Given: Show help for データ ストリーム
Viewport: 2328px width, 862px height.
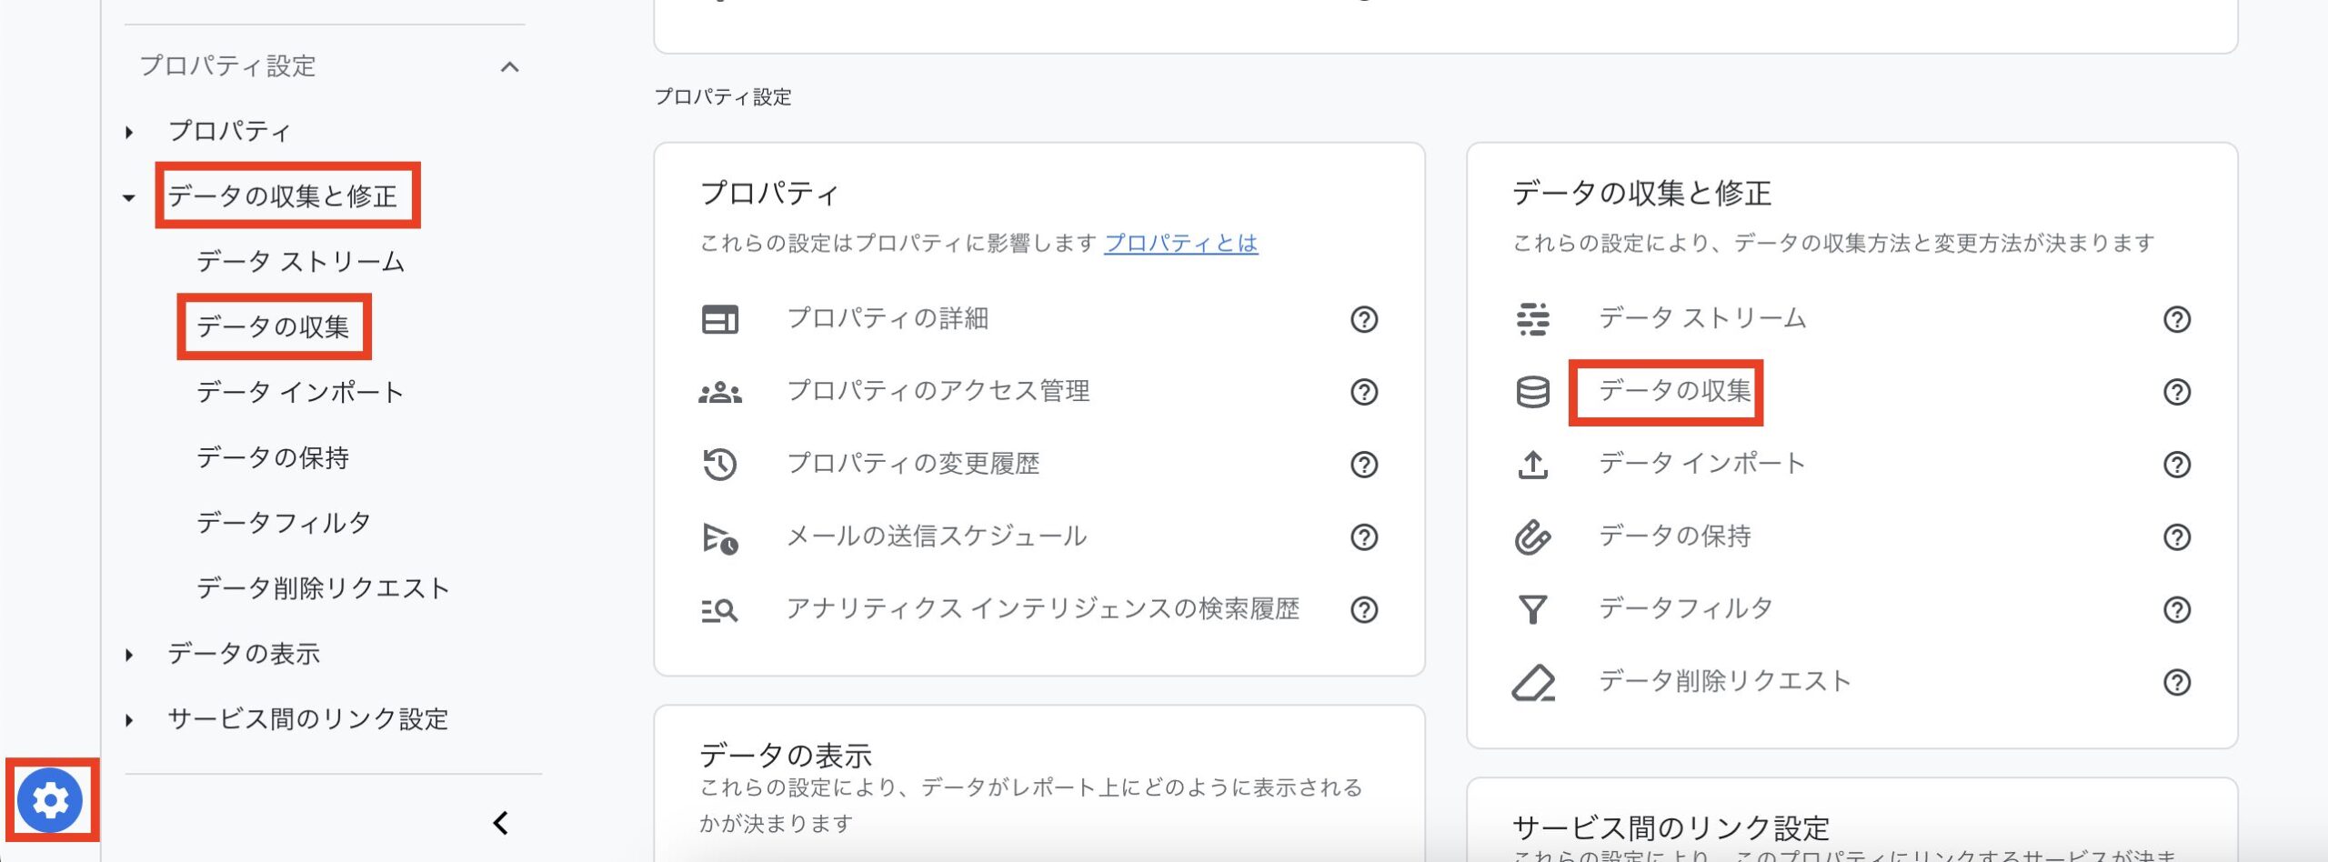Looking at the screenshot, I should (x=2177, y=319).
